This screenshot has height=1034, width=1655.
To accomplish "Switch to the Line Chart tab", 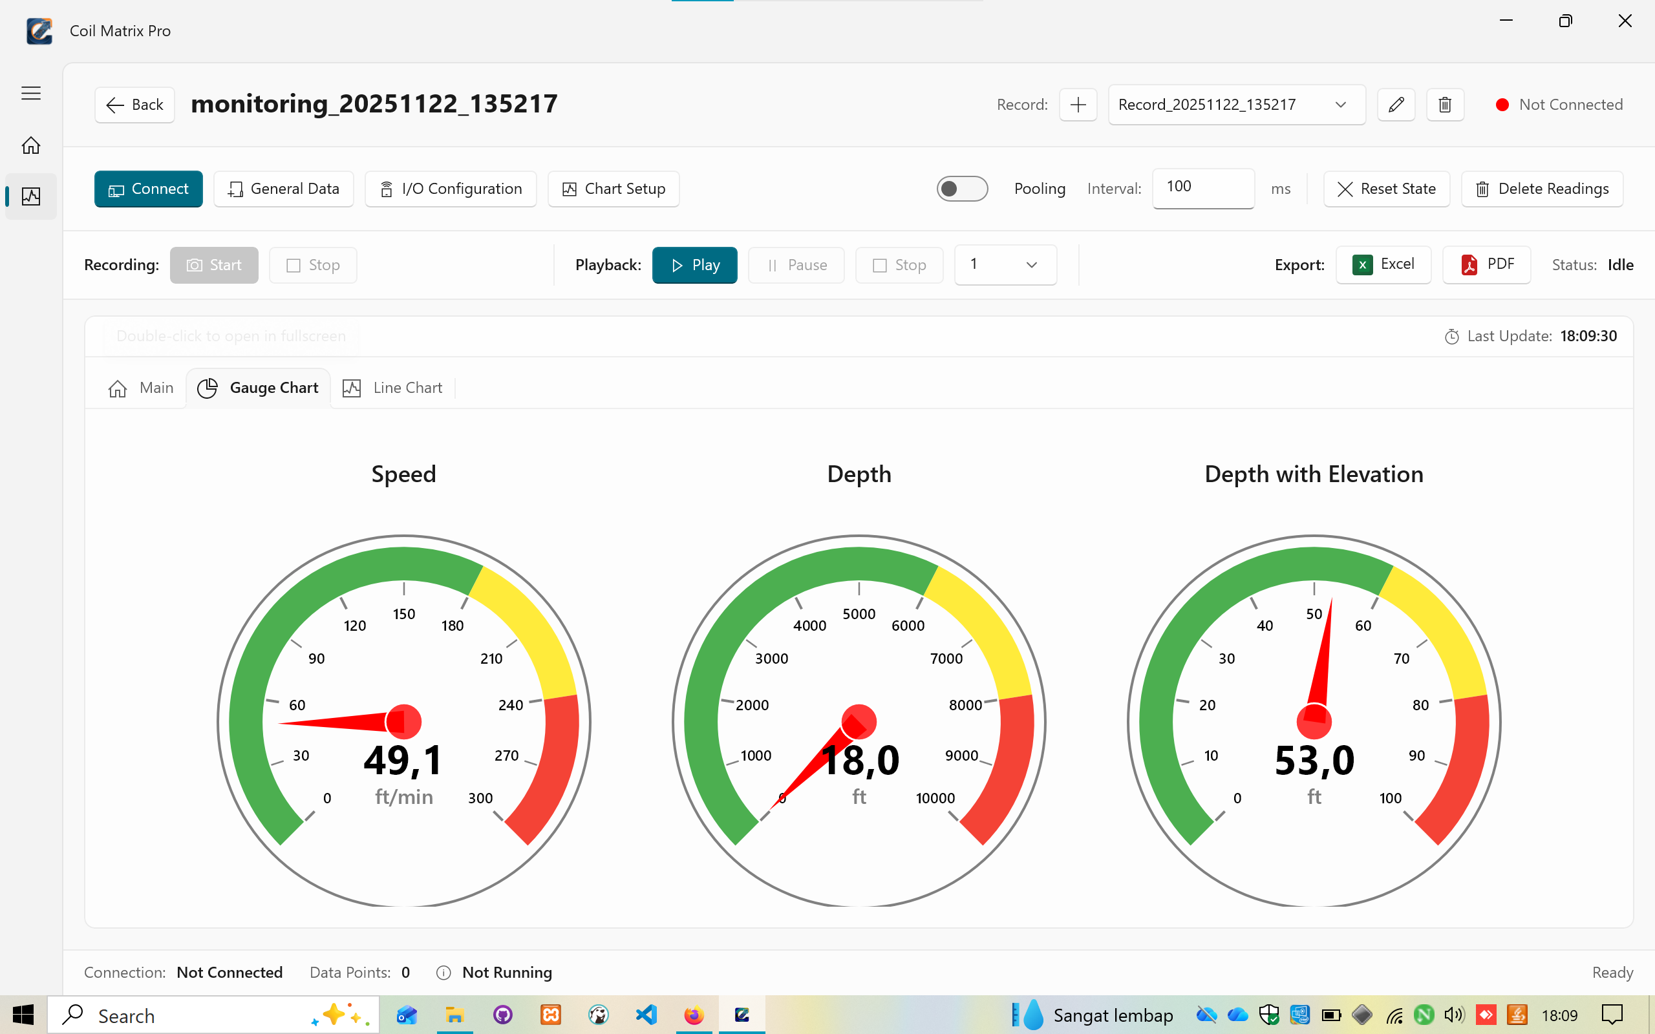I will (x=393, y=388).
